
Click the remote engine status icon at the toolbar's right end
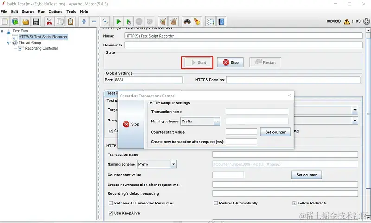(x=366, y=21)
